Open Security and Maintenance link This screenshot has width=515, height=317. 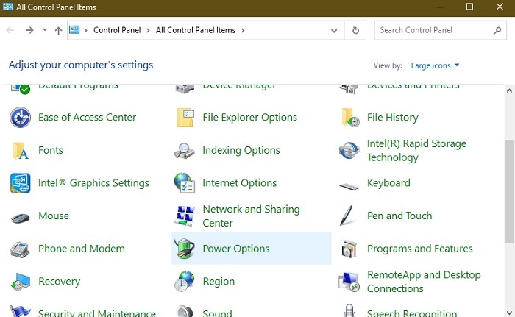[x=97, y=313]
